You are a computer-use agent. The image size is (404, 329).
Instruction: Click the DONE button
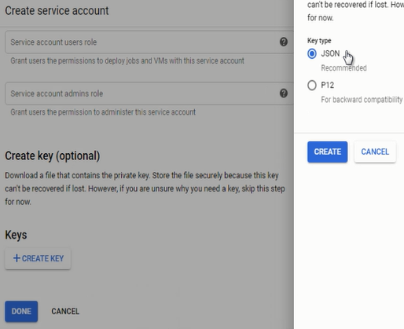coord(21,311)
